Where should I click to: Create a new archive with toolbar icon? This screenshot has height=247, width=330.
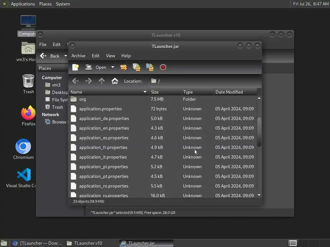coord(75,68)
